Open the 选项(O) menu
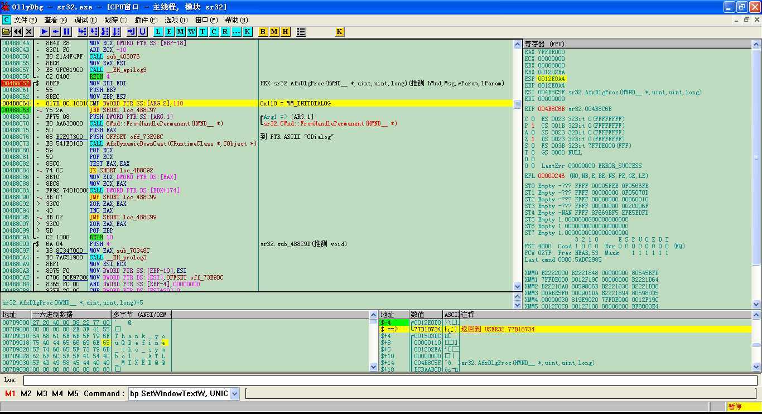Screen dimensions: 762x414 click(x=176, y=20)
